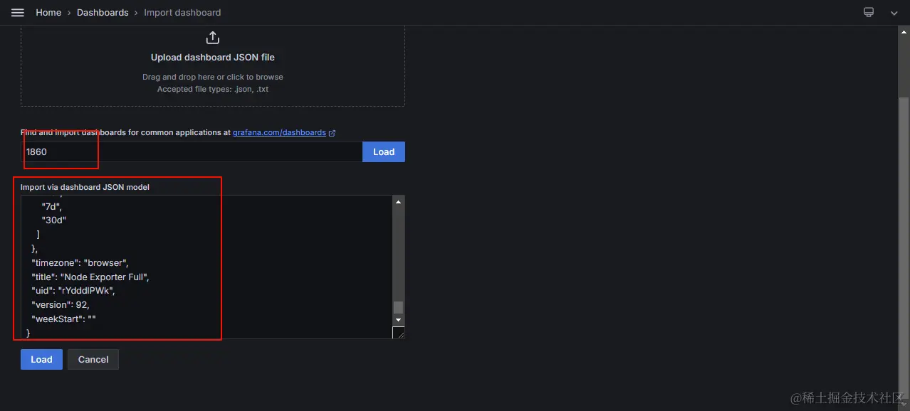
Task: Click the JSON textarea scroll-down arrow
Action: pos(399,320)
